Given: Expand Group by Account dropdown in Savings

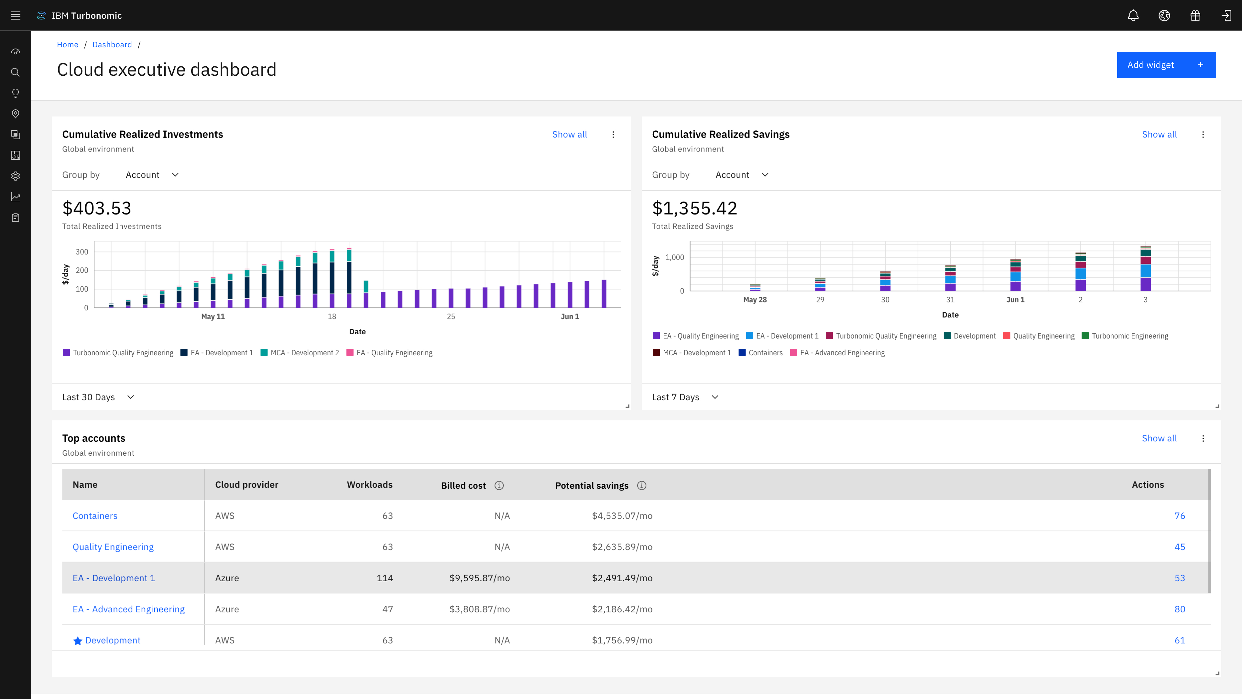Looking at the screenshot, I should coord(742,175).
